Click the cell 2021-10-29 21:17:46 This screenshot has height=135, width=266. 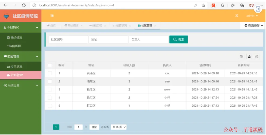(x=243, y=106)
